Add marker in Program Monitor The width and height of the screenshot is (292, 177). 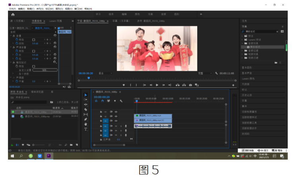124,85
